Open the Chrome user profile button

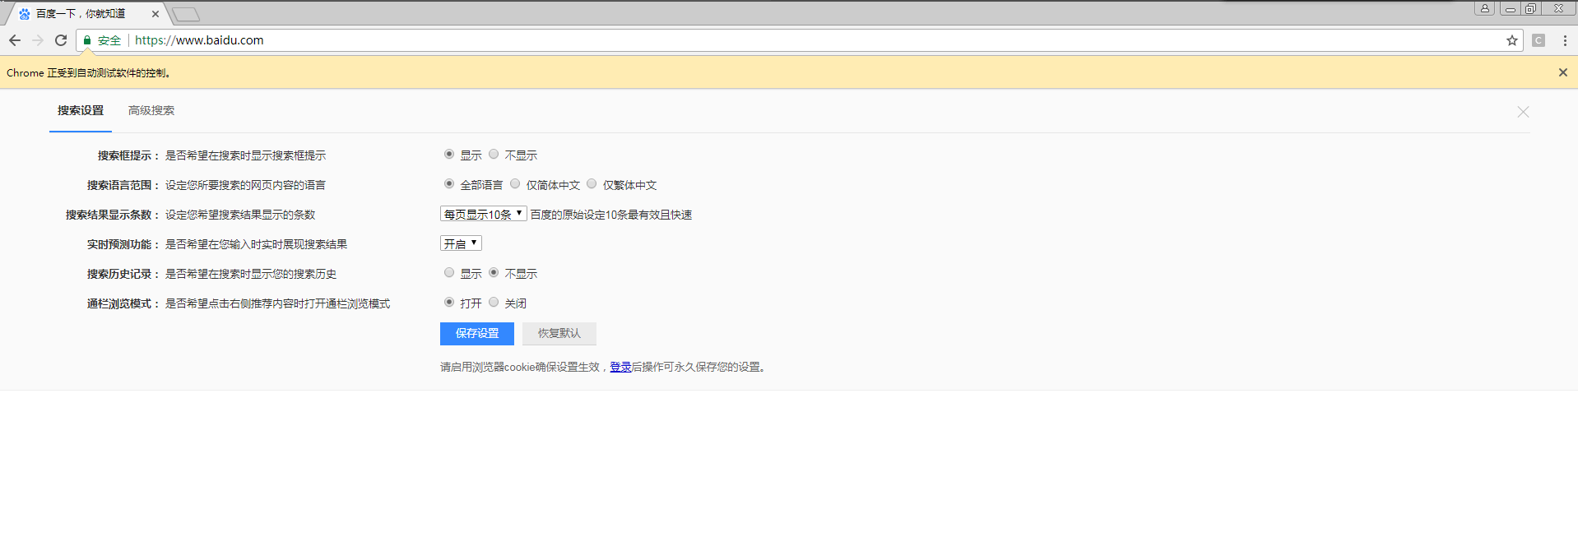click(x=1485, y=8)
